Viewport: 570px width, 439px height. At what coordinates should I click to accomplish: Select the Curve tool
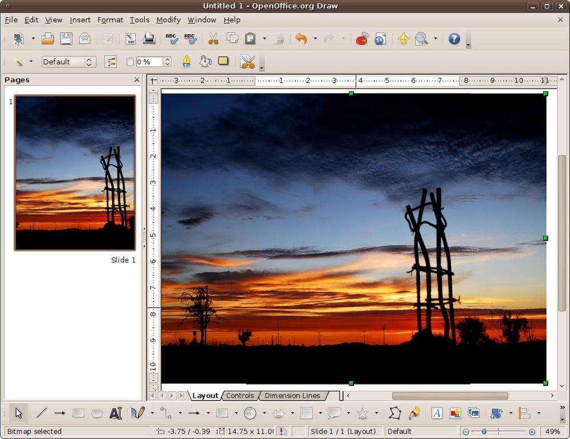coord(138,413)
